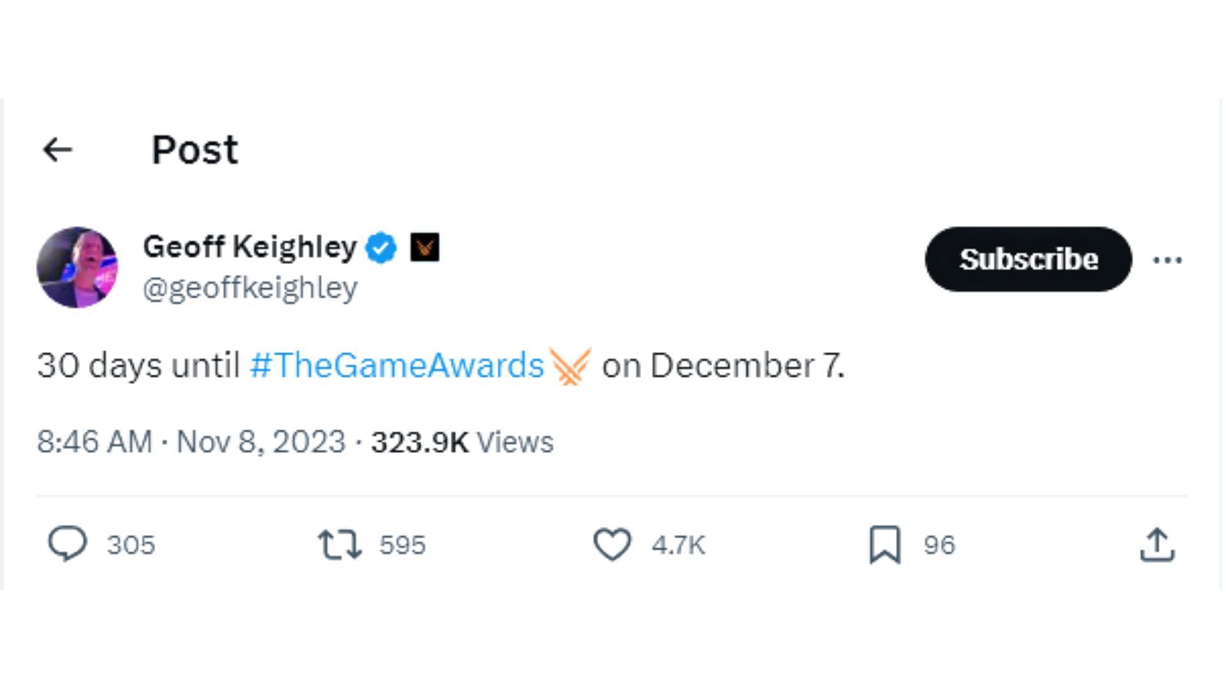1226x689 pixels.
Task: Click the reply/comment icon
Action: [66, 544]
